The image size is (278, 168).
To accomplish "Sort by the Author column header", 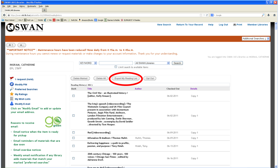I will click(x=138, y=89).
